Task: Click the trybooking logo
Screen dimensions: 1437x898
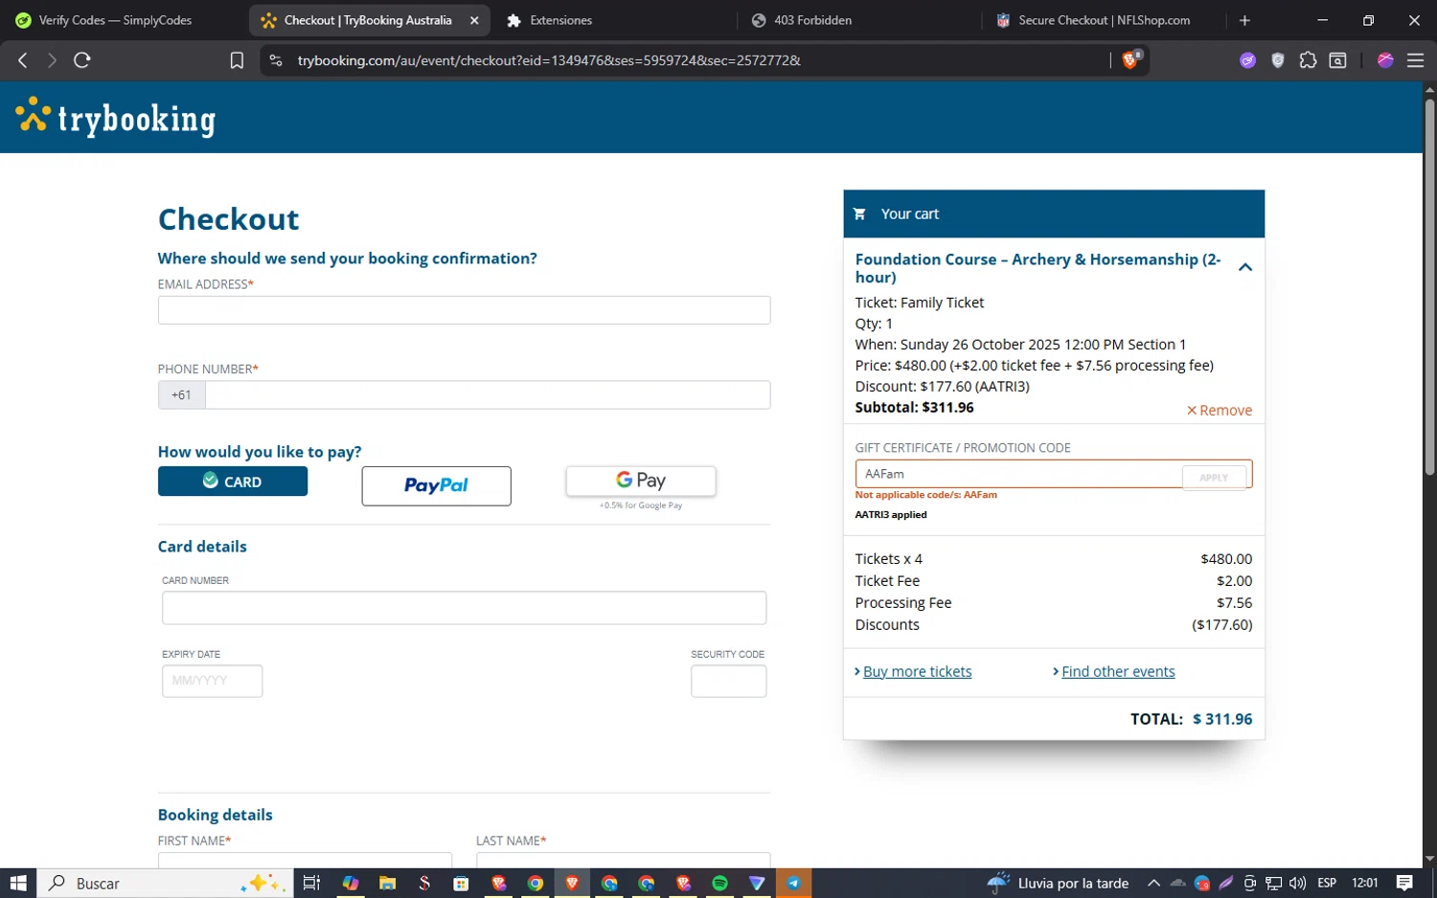Action: pos(116,118)
